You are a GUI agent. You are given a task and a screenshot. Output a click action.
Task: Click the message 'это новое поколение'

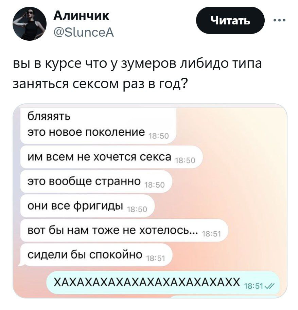click(x=86, y=132)
